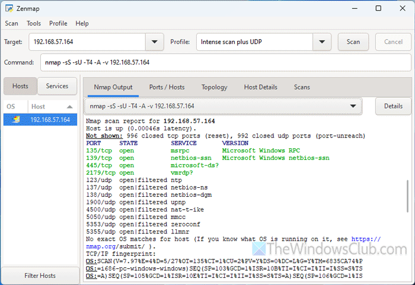Switch to the Topology tab
The width and height of the screenshot is (415, 285).
tap(214, 87)
